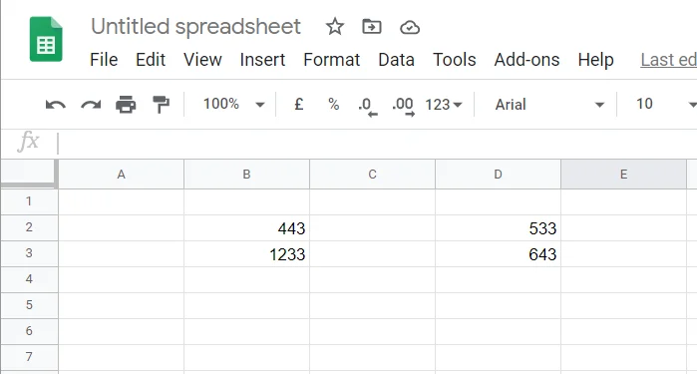
Task: Open the 100% zoom dropdown
Action: coord(233,104)
